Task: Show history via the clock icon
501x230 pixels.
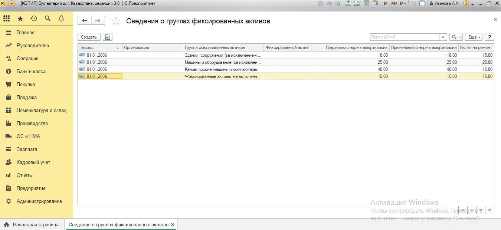Action: point(34,19)
